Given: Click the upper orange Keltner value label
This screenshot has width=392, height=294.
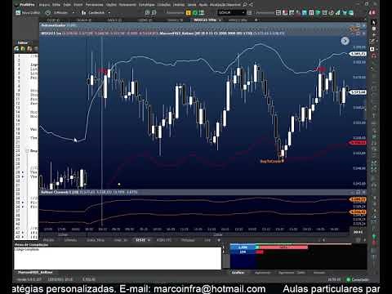Looking at the screenshot, I should click(x=358, y=200).
